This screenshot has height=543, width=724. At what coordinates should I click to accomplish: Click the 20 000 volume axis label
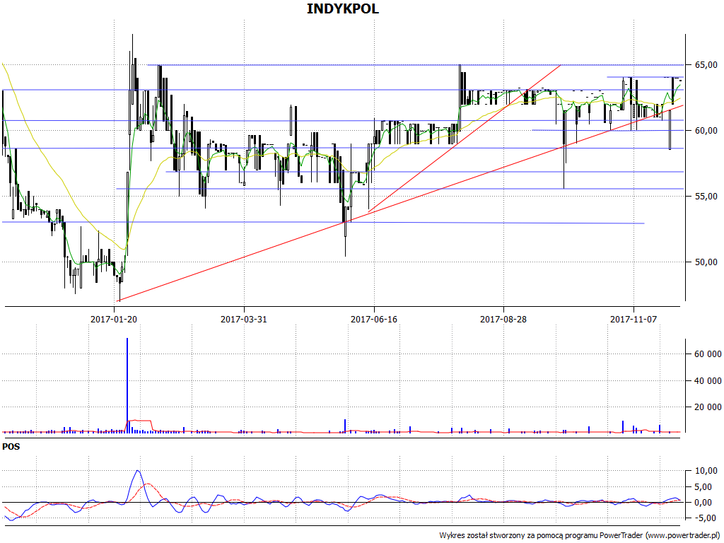707,407
